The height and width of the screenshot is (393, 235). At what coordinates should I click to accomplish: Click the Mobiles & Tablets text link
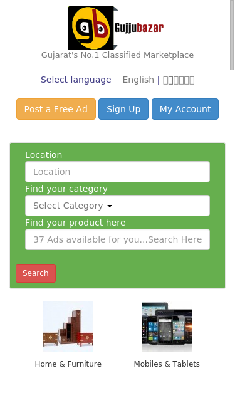167,364
